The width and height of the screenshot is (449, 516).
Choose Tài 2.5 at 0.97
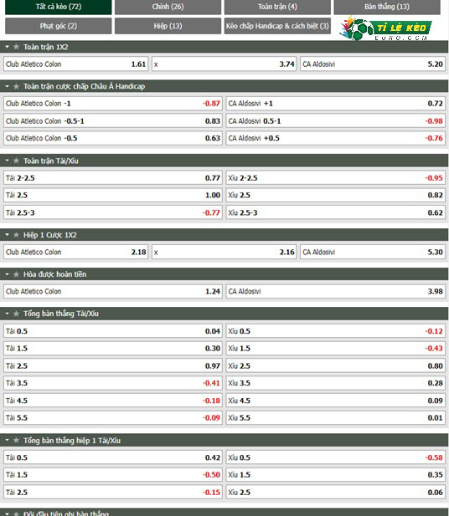click(113, 366)
